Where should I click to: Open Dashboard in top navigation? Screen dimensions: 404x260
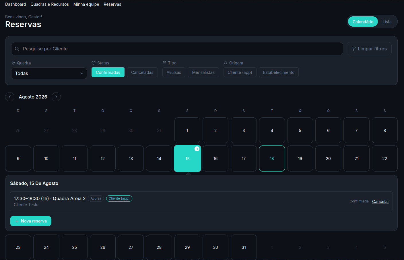pos(15,4)
